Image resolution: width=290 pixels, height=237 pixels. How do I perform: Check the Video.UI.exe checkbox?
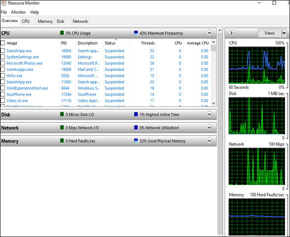pyautogui.click(x=3, y=101)
